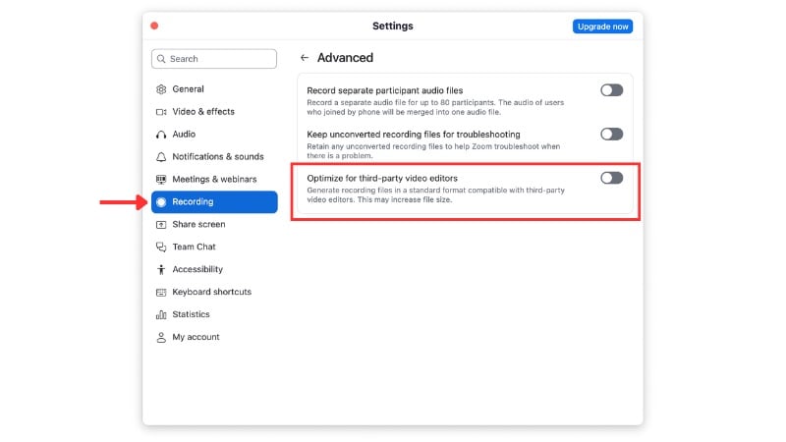The height and width of the screenshot is (442, 786).
Task: Open Statistics label
Action: [191, 314]
